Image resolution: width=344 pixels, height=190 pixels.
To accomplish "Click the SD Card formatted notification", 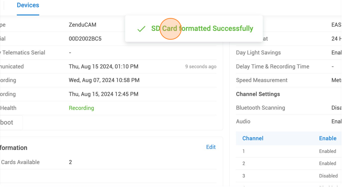I will tap(202, 28).
